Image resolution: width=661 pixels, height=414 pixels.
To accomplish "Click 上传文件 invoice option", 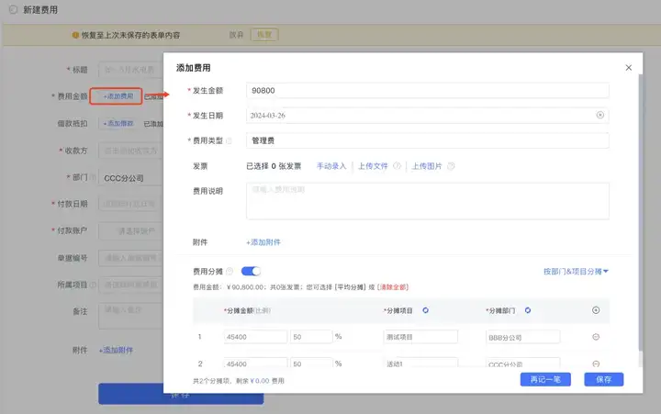I will [373, 165].
